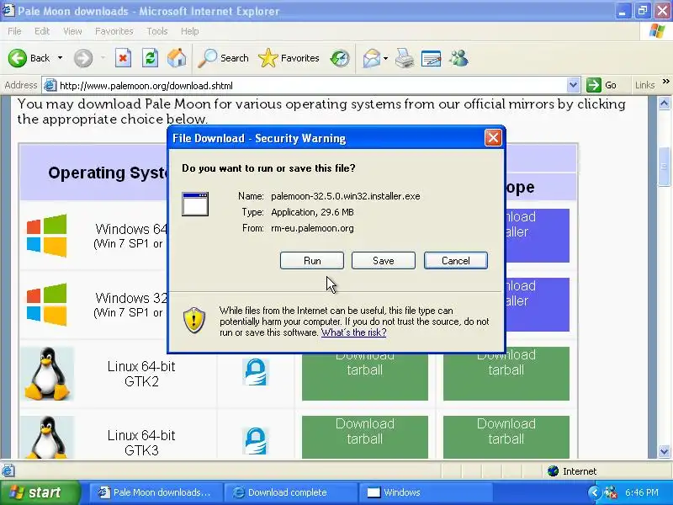Viewport: 673px width, 505px height.
Task: Click the application file icon in dialog
Action: [x=195, y=204]
